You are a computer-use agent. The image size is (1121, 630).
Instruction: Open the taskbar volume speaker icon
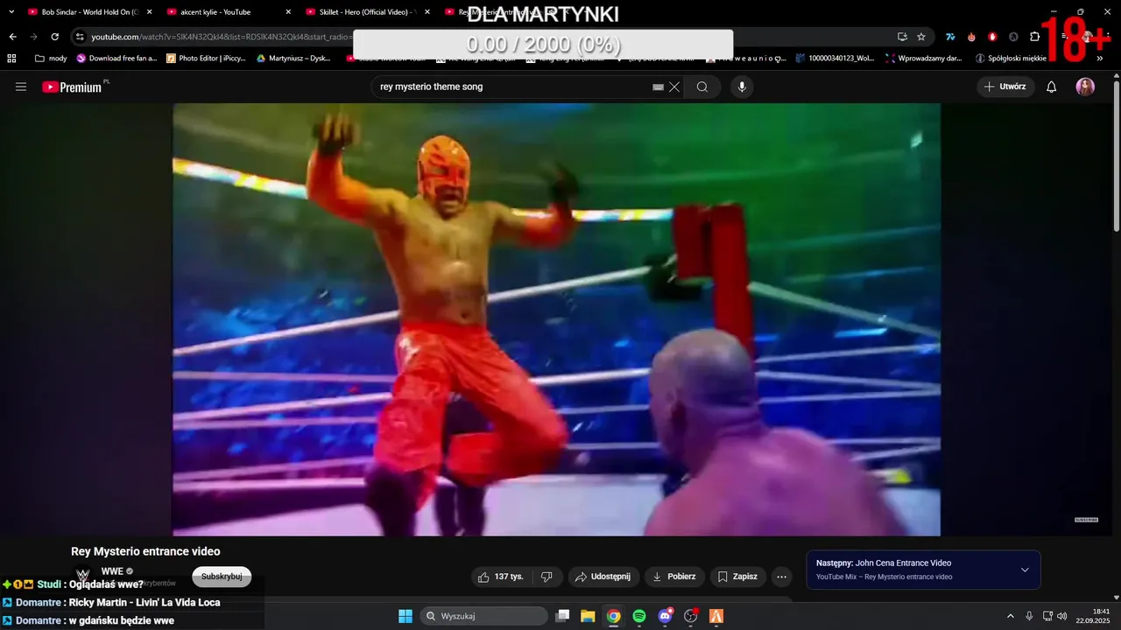(1062, 616)
